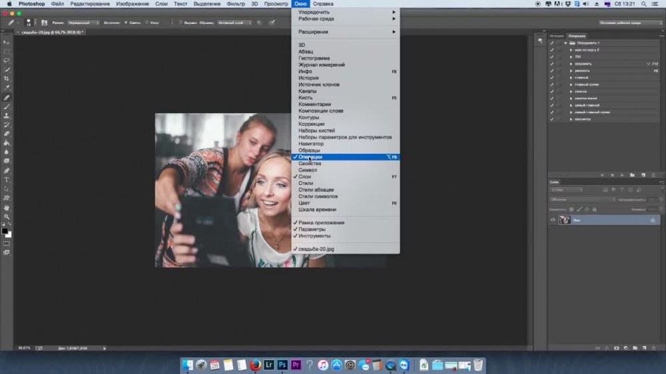Image resolution: width=666 pixels, height=374 pixels.
Task: Pick the Lasso tool
Action: click(7, 60)
